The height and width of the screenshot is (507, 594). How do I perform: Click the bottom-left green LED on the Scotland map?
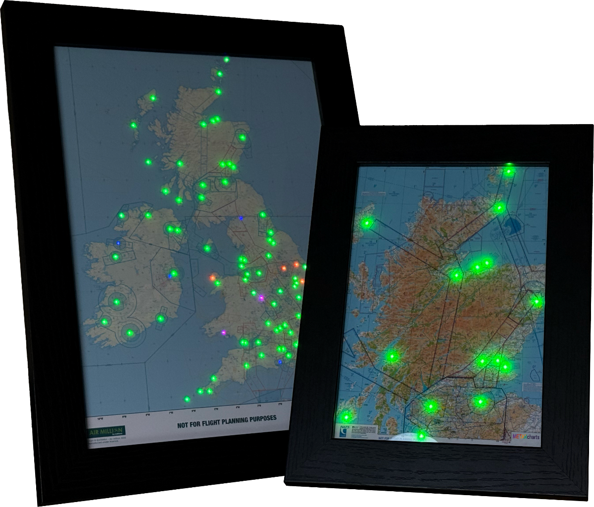[x=345, y=415]
